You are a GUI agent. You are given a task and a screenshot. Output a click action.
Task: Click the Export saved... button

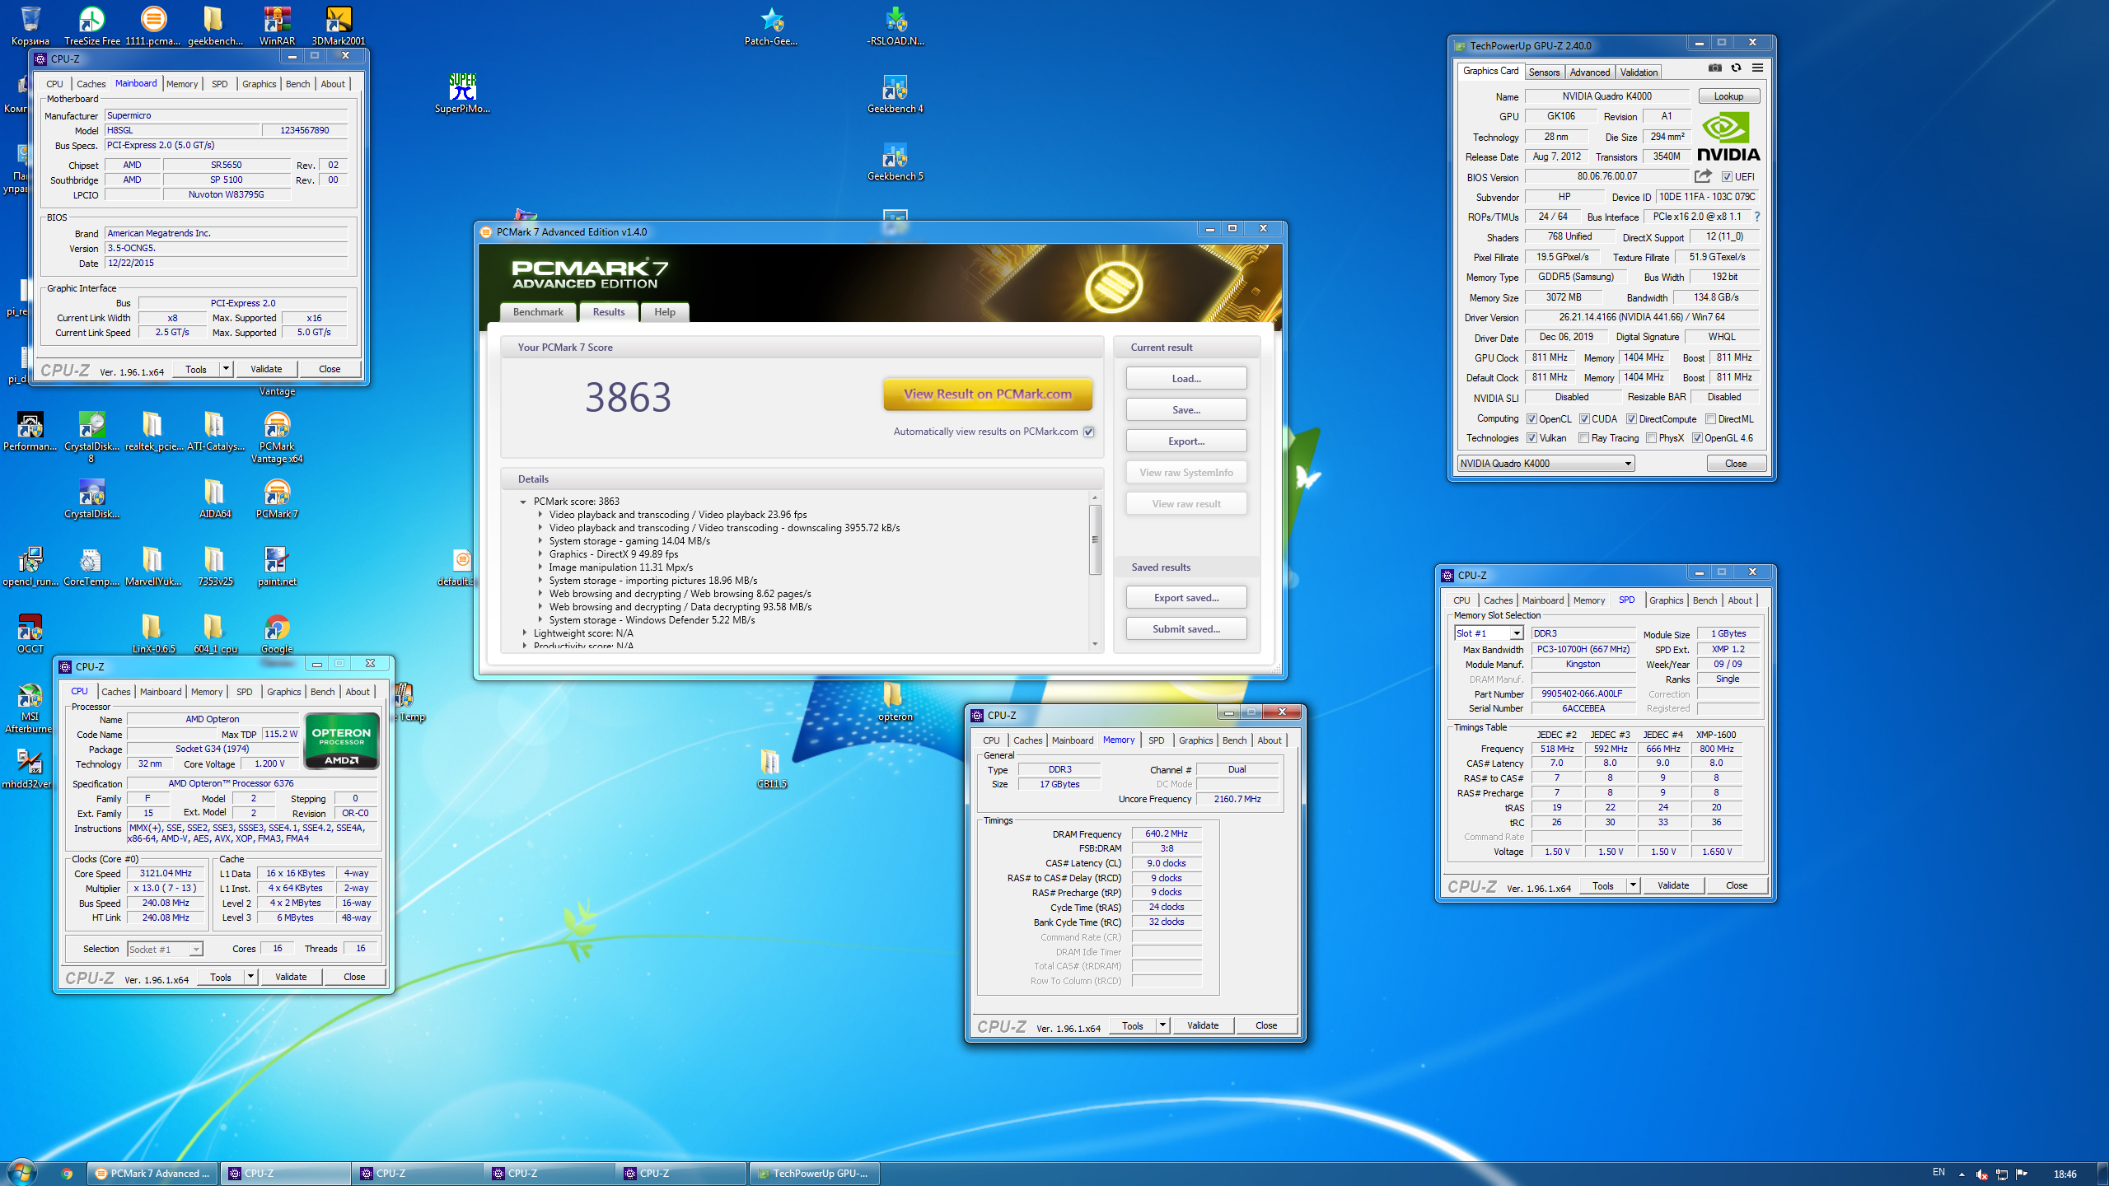coord(1186,598)
